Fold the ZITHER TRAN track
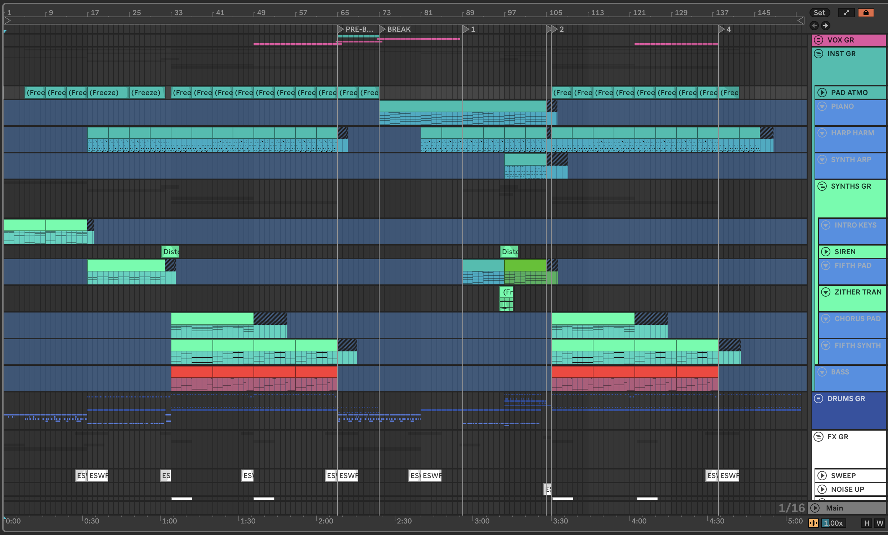Screen dimensions: 888x535 (826, 292)
